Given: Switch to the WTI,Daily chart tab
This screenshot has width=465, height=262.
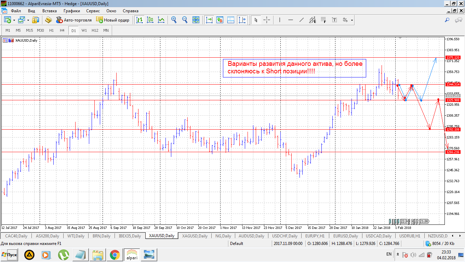Looking at the screenshot, I should click(76, 236).
